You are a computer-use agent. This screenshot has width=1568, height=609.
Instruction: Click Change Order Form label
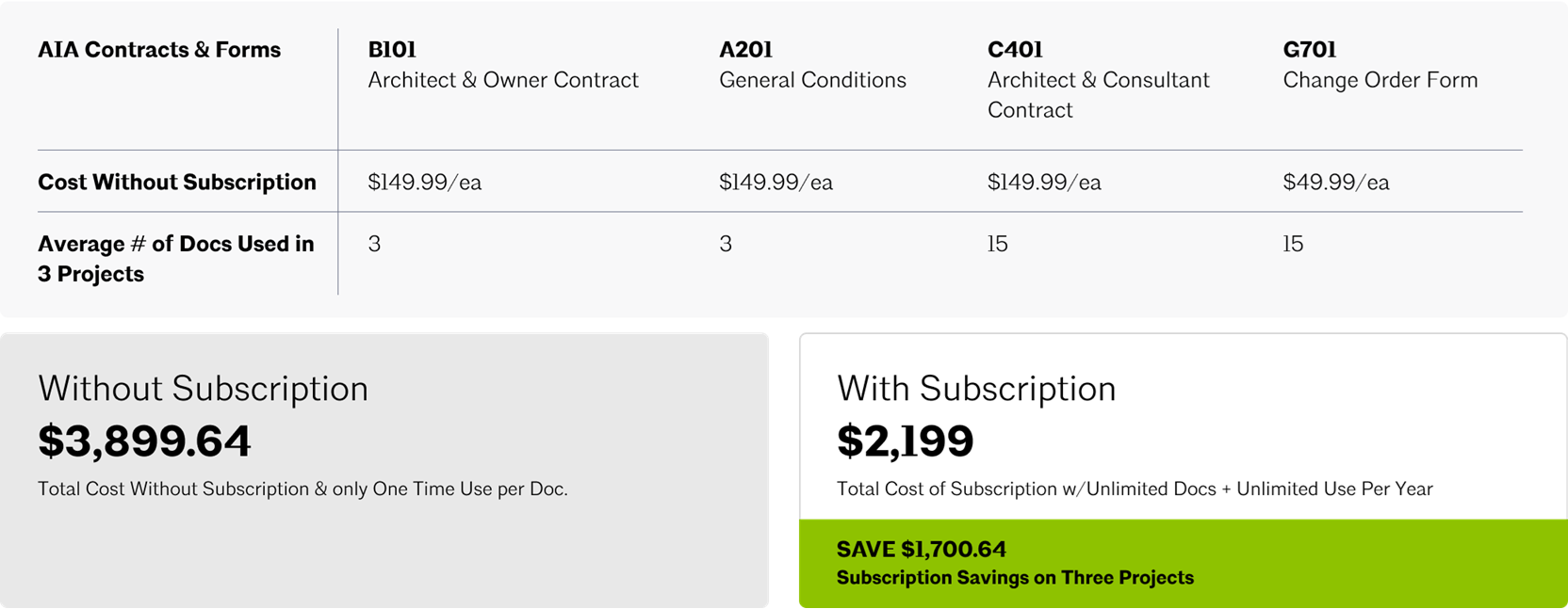[1380, 80]
